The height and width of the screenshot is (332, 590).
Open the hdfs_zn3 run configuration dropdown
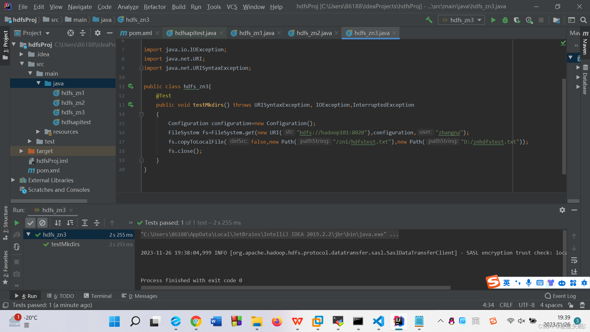479,20
